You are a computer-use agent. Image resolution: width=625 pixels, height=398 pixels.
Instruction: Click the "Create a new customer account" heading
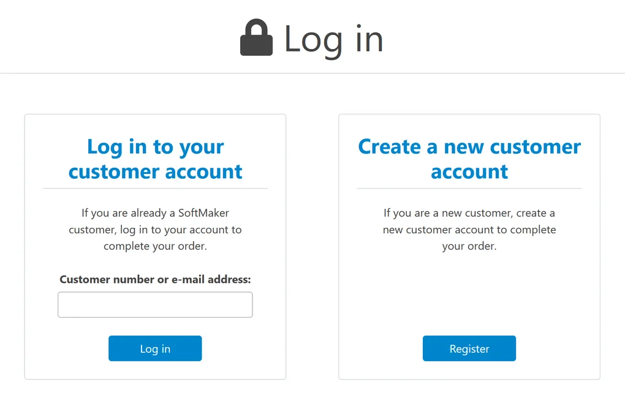(469, 159)
